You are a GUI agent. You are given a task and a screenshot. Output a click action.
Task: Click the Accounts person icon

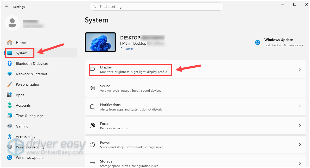click(x=9, y=105)
